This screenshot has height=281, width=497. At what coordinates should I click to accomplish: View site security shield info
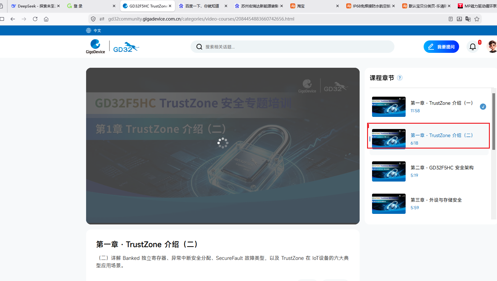pos(93,19)
